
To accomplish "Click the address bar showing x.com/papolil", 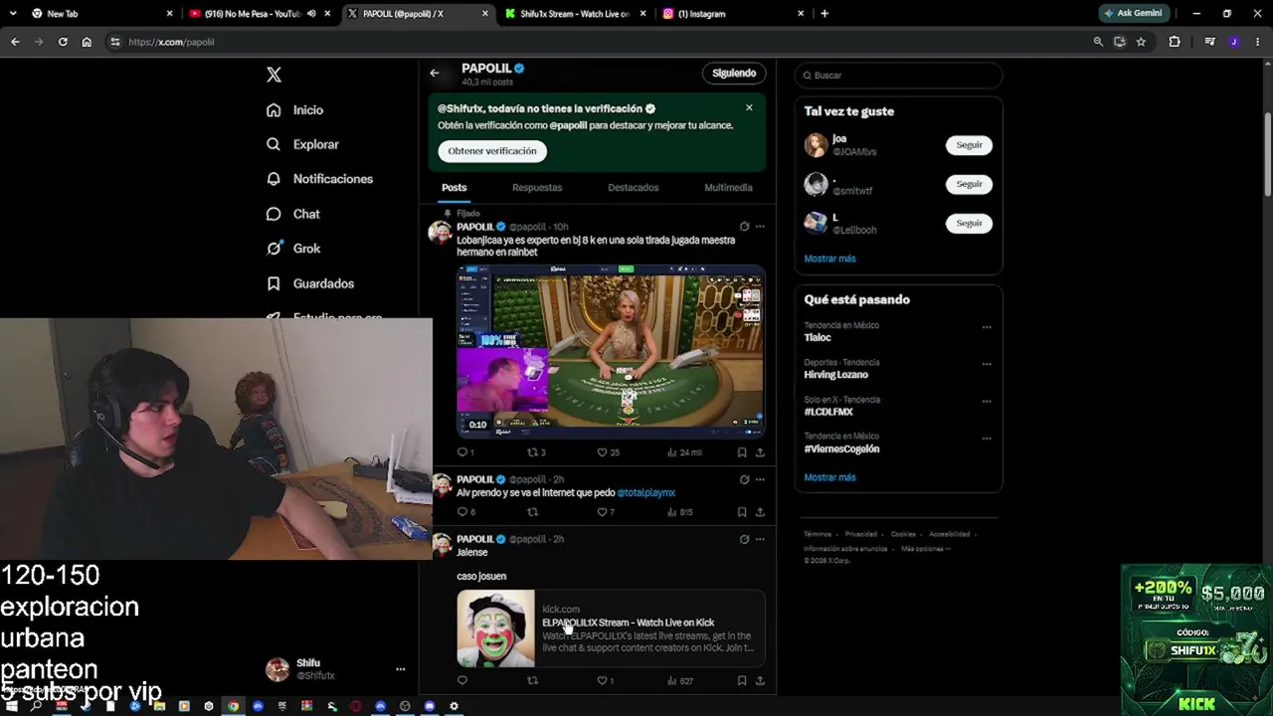I will point(597,42).
